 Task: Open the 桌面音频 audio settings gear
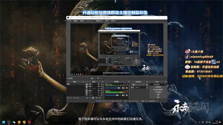pyautogui.click(x=127, y=95)
